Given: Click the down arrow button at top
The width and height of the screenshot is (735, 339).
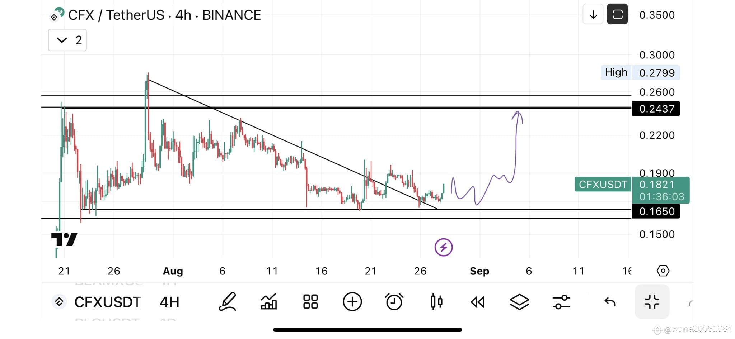Looking at the screenshot, I should [x=593, y=15].
